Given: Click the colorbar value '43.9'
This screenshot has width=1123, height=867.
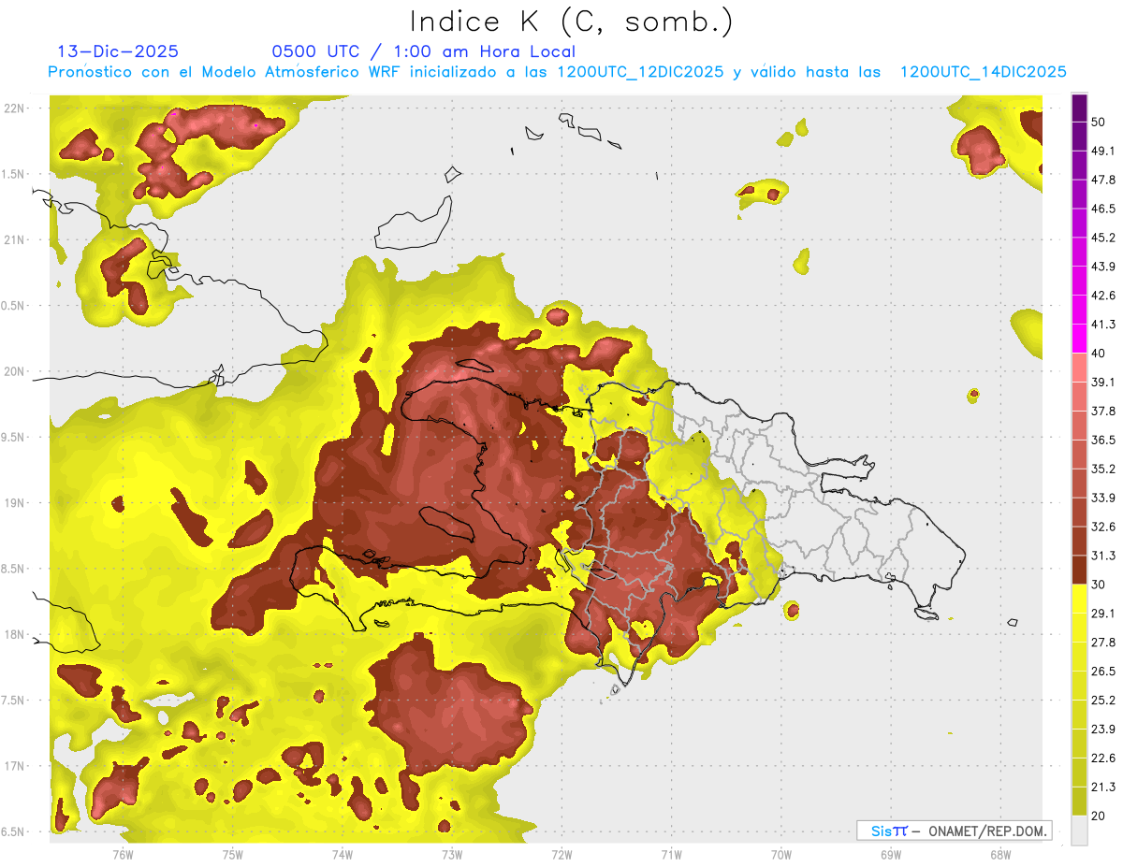Looking at the screenshot, I should (1103, 267).
